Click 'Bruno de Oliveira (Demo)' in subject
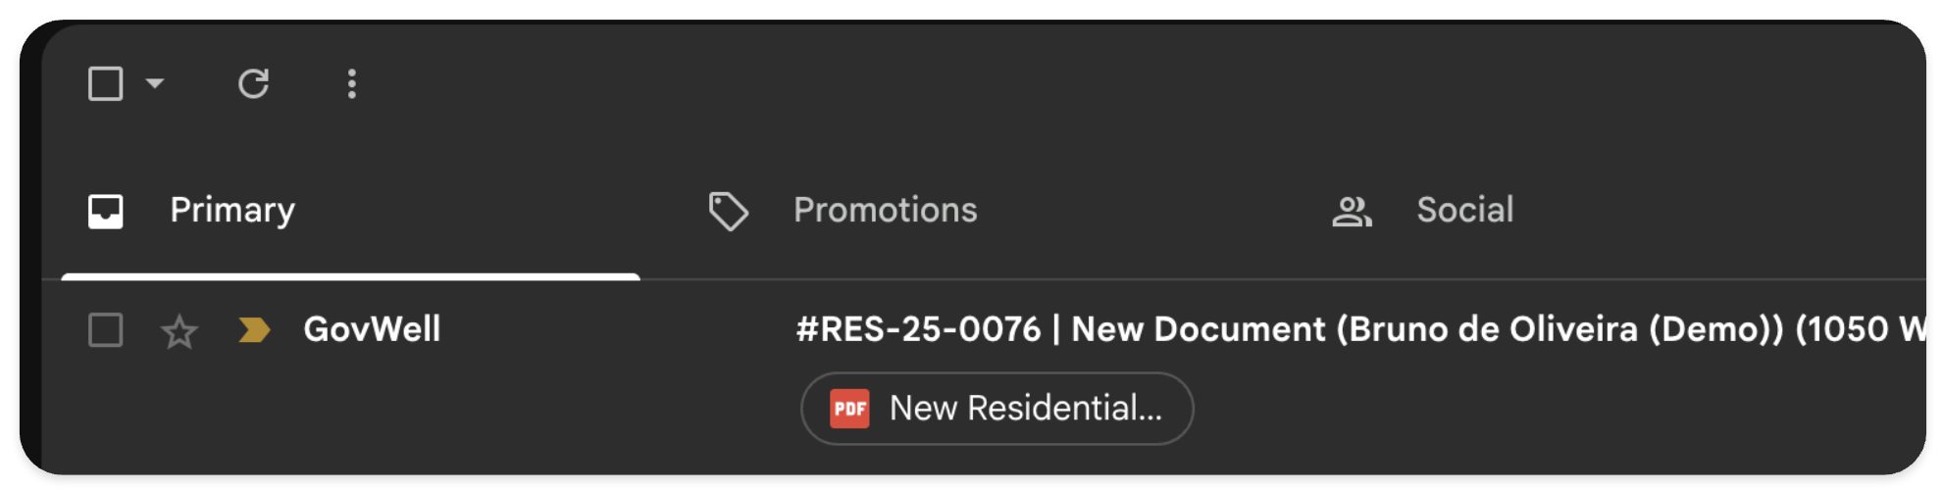Screen dimensions: 1942x490 1559,329
